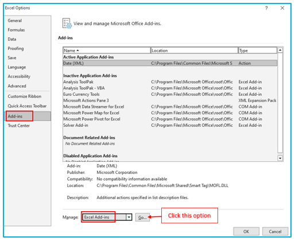Confirm with the OK button

coord(246,231)
